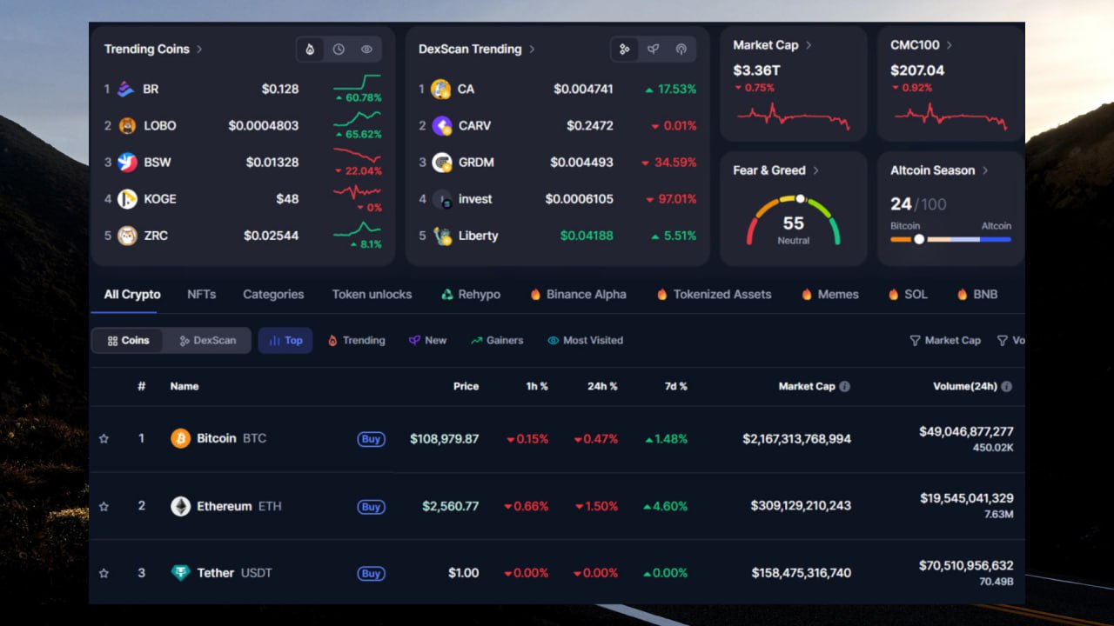Click the info icon beside Volume(24h) header

point(1007,386)
